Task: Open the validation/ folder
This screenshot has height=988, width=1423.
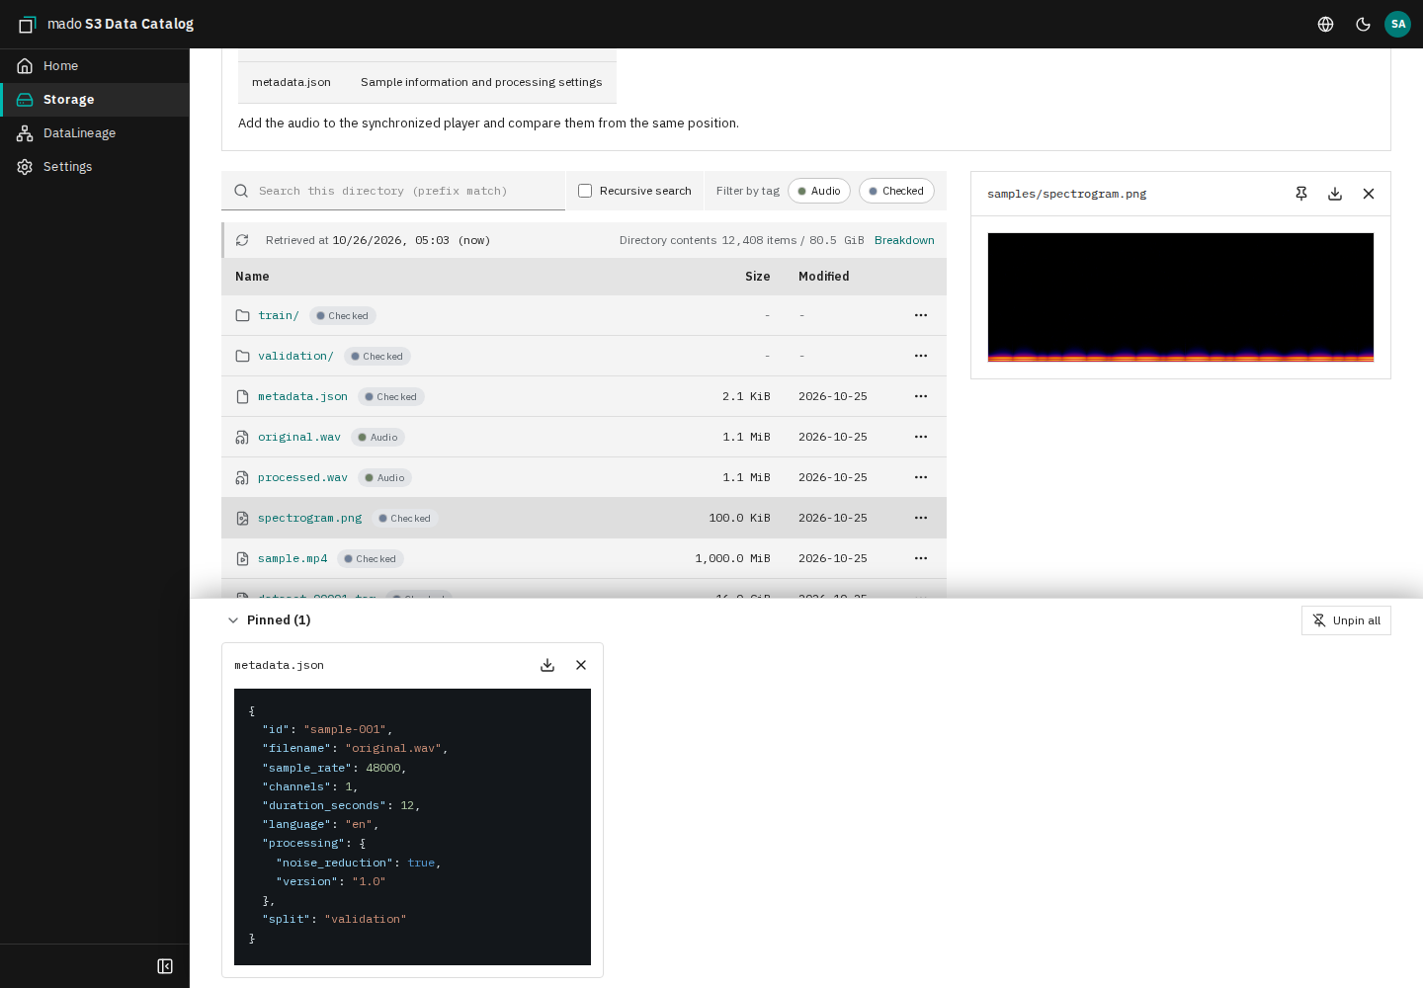Action: coord(295,356)
